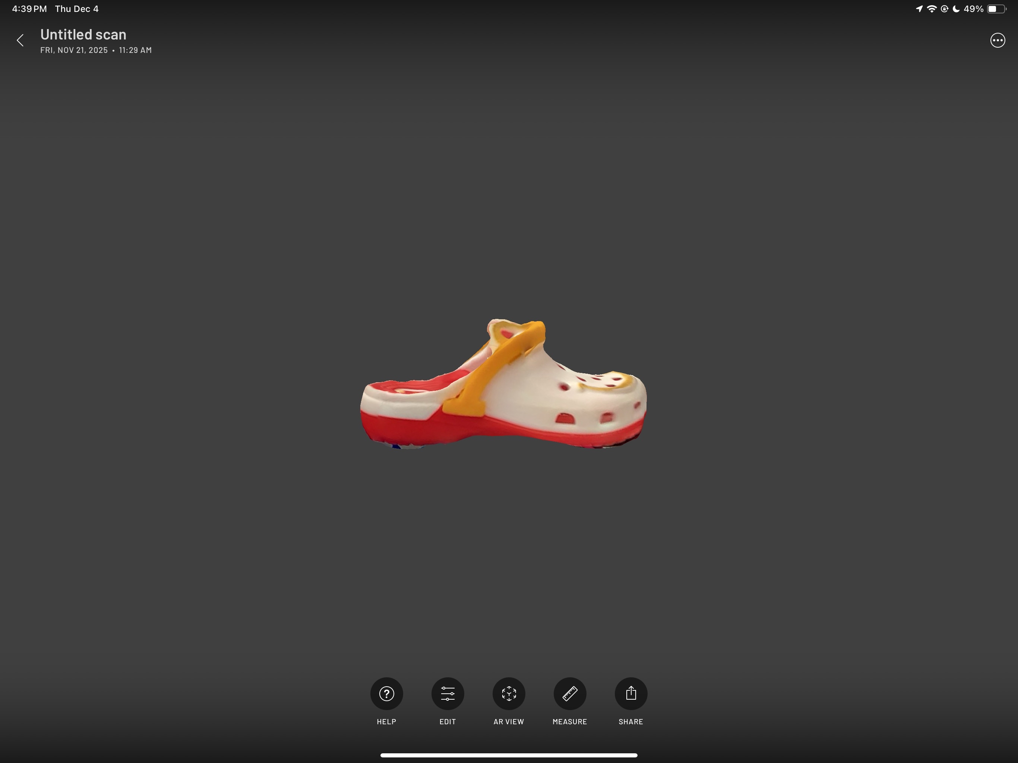Click the Do Not Disturb moon icon
The height and width of the screenshot is (763, 1018).
coord(956,9)
